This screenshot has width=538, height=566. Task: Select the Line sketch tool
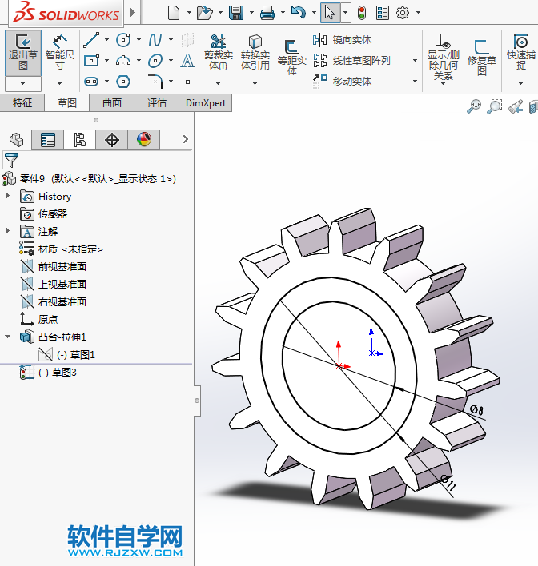click(91, 40)
